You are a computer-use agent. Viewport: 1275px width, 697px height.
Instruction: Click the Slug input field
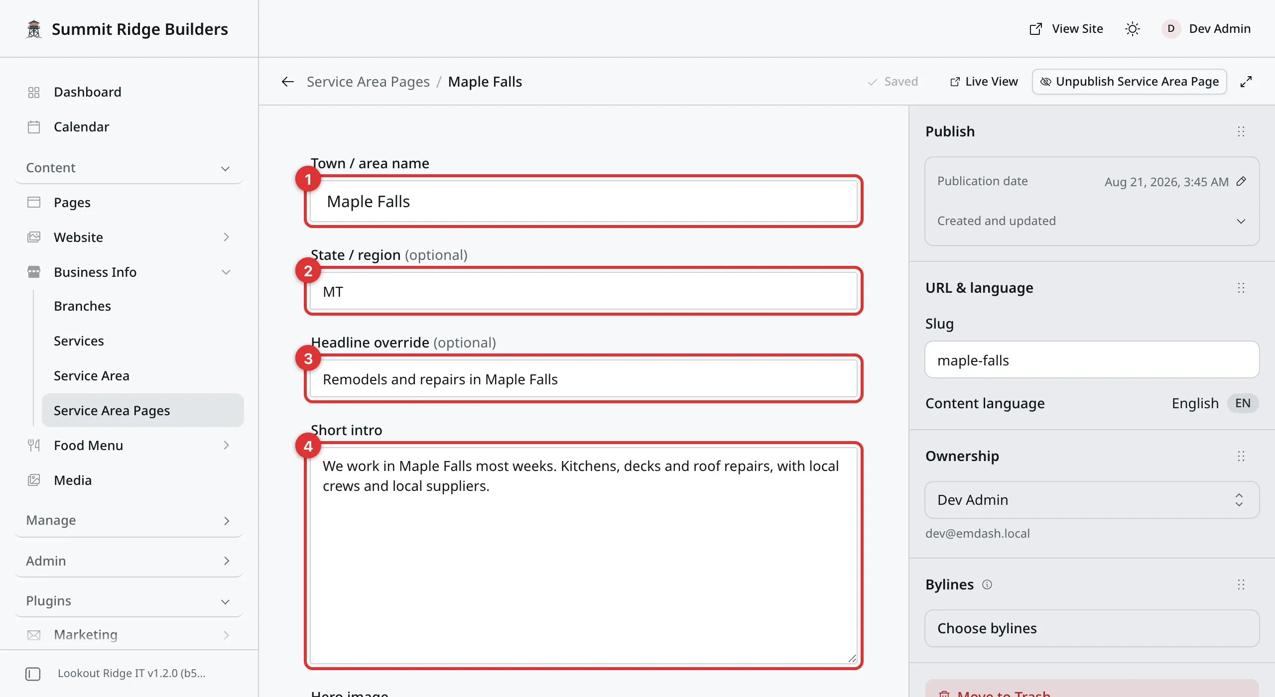(1092, 360)
